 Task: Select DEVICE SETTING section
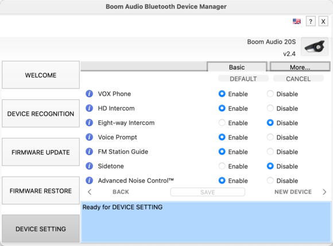tap(41, 229)
